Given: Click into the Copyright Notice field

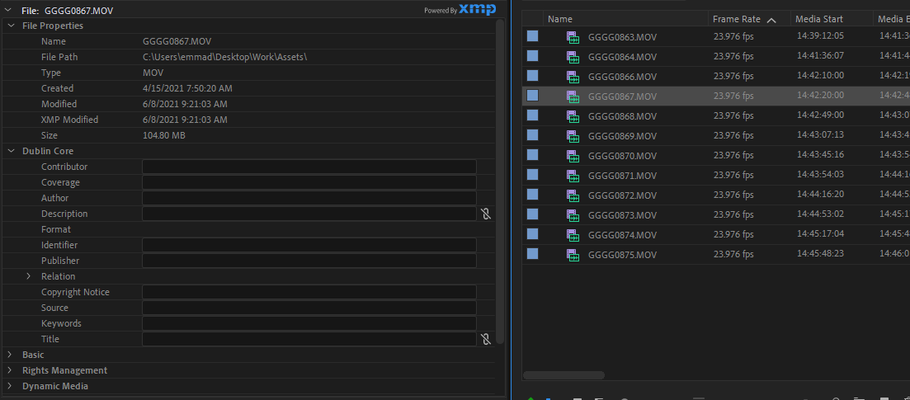Looking at the screenshot, I should click(x=309, y=292).
